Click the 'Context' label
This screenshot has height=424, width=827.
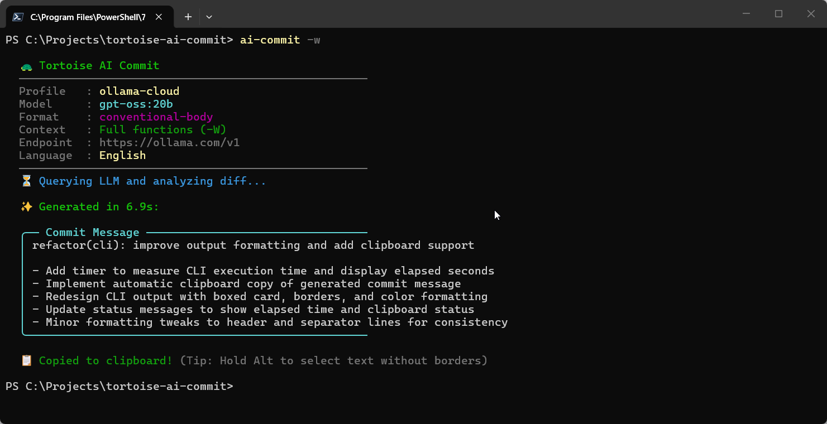point(42,130)
